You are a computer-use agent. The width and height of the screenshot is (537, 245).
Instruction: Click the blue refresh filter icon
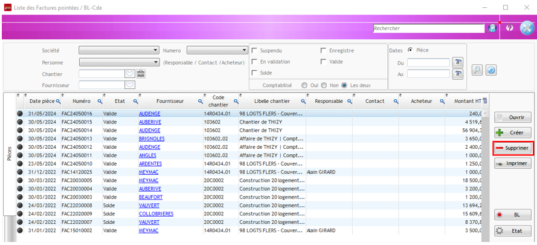tap(491, 70)
